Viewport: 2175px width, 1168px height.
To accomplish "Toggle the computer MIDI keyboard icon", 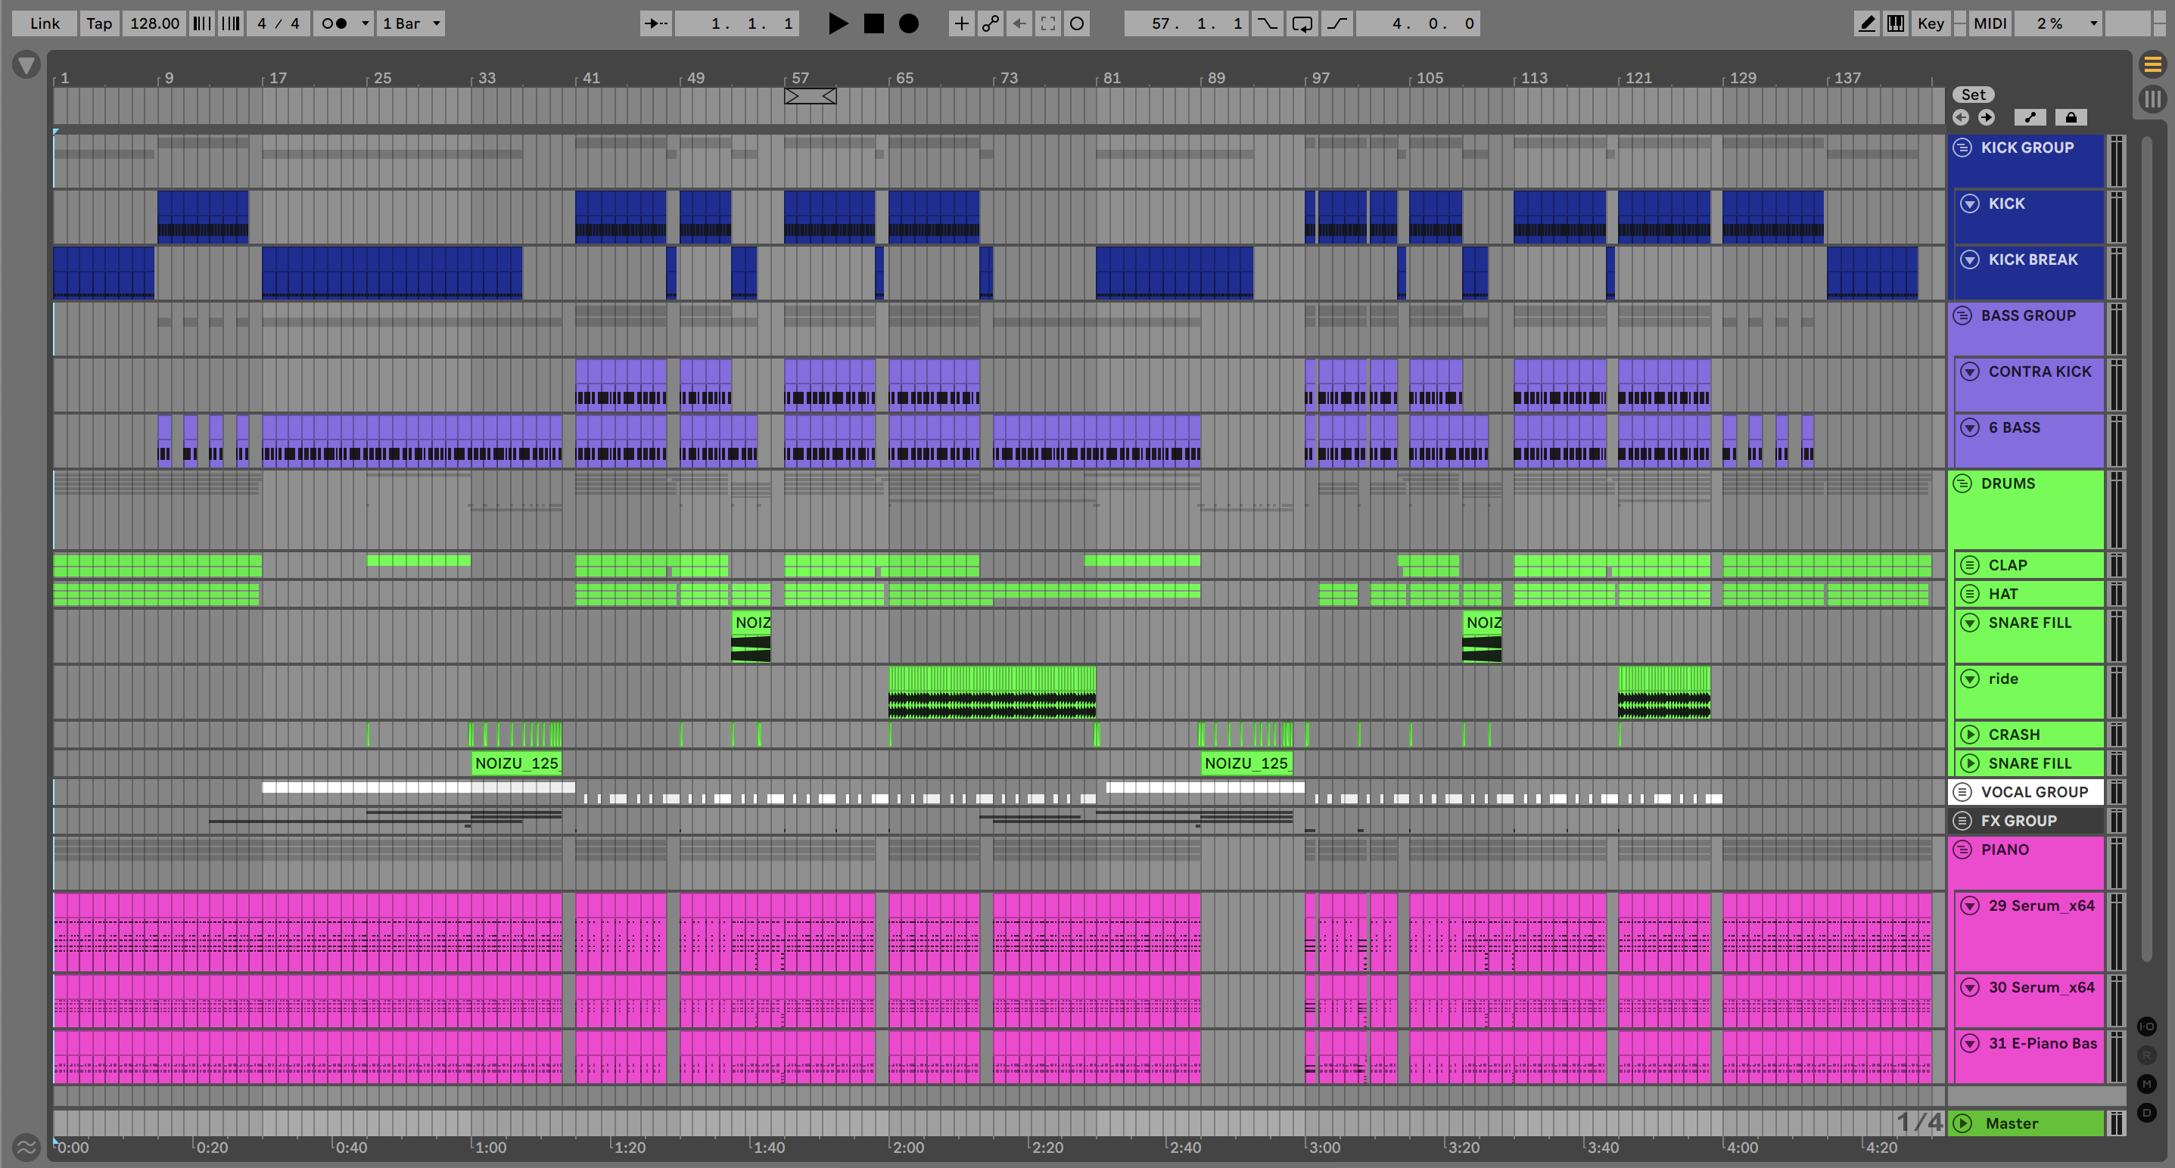I will coord(1896,23).
